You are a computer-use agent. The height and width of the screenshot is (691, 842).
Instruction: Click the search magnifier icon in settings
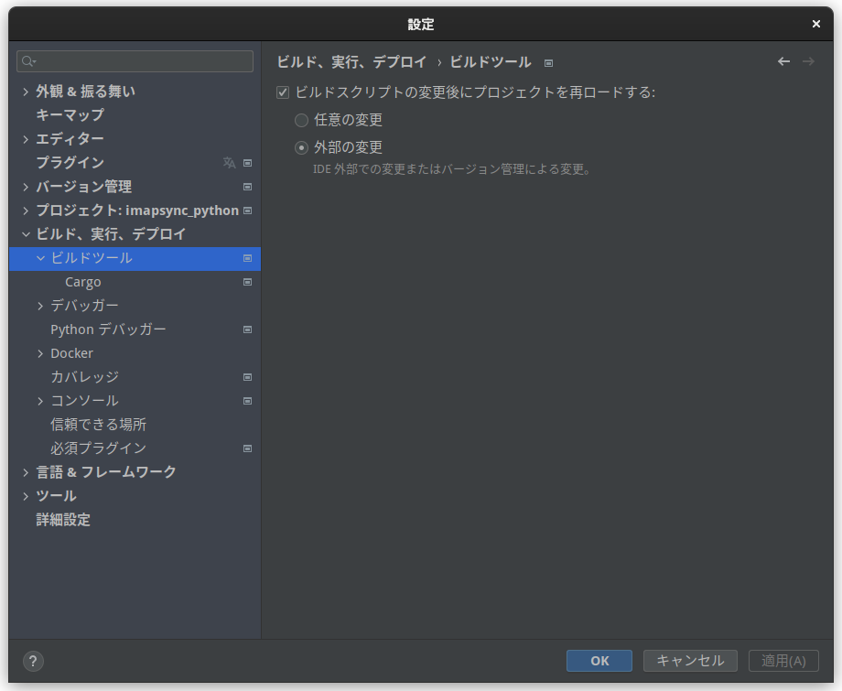coord(28,61)
